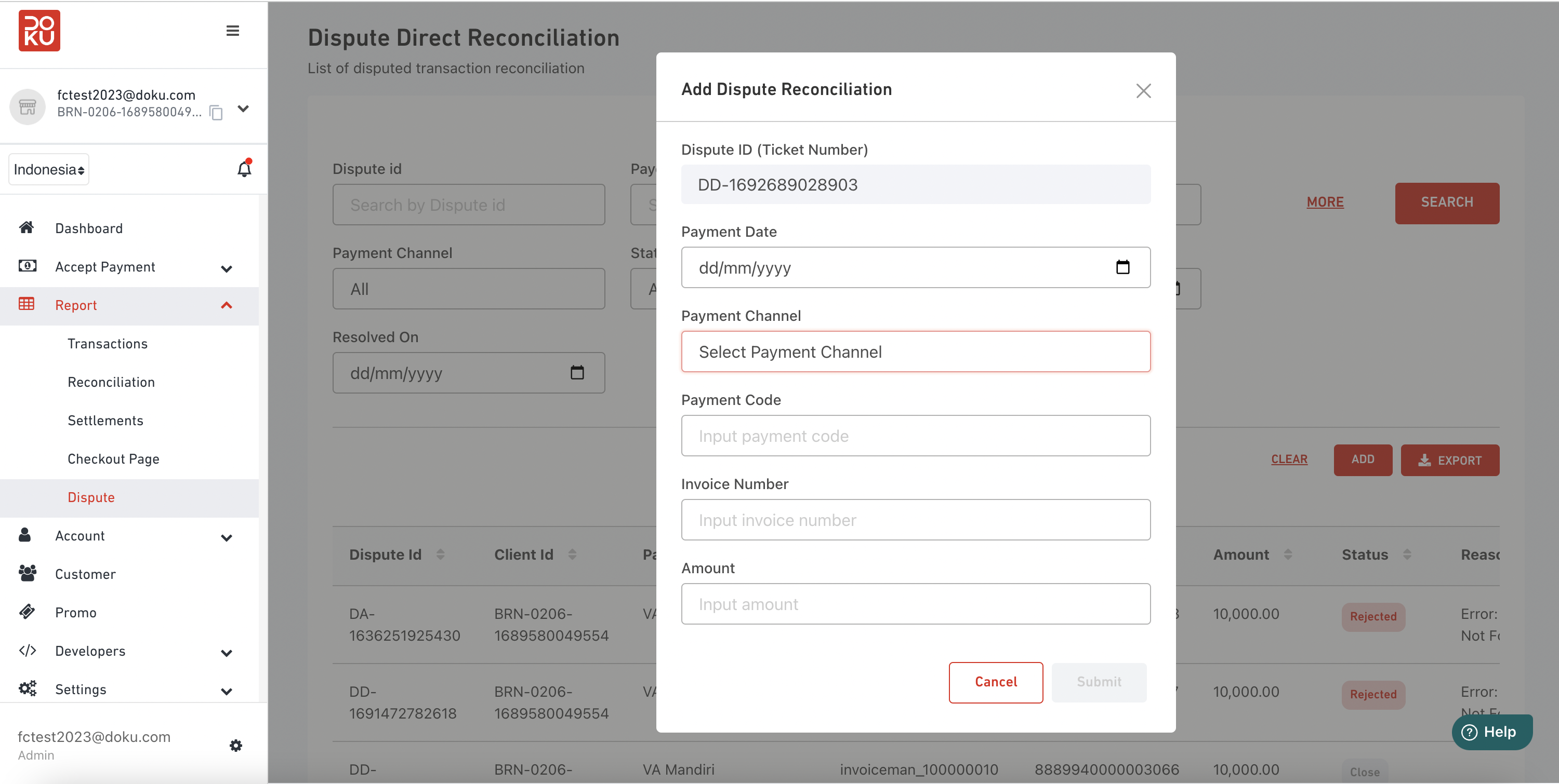Open the Indonesia country selector
The image size is (1559, 784).
click(x=48, y=169)
